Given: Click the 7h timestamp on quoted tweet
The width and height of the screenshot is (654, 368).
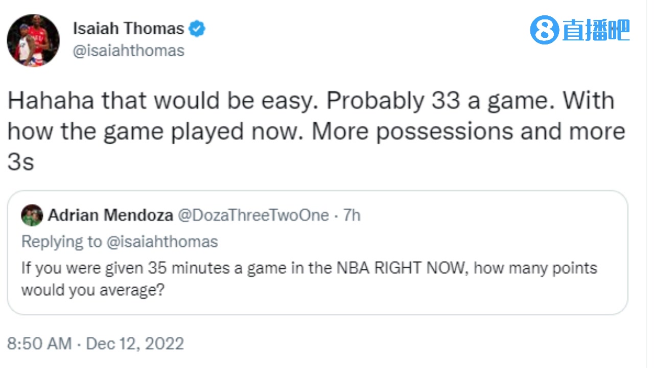Looking at the screenshot, I should [353, 215].
